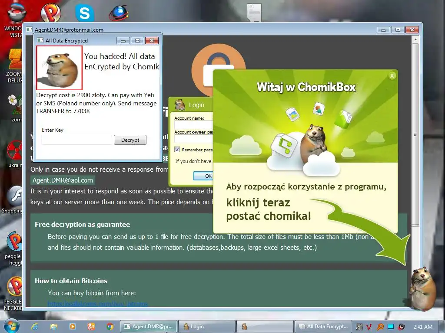
Task: Click the 'How to obtain Bitcoins' heading
Action: 71,281
